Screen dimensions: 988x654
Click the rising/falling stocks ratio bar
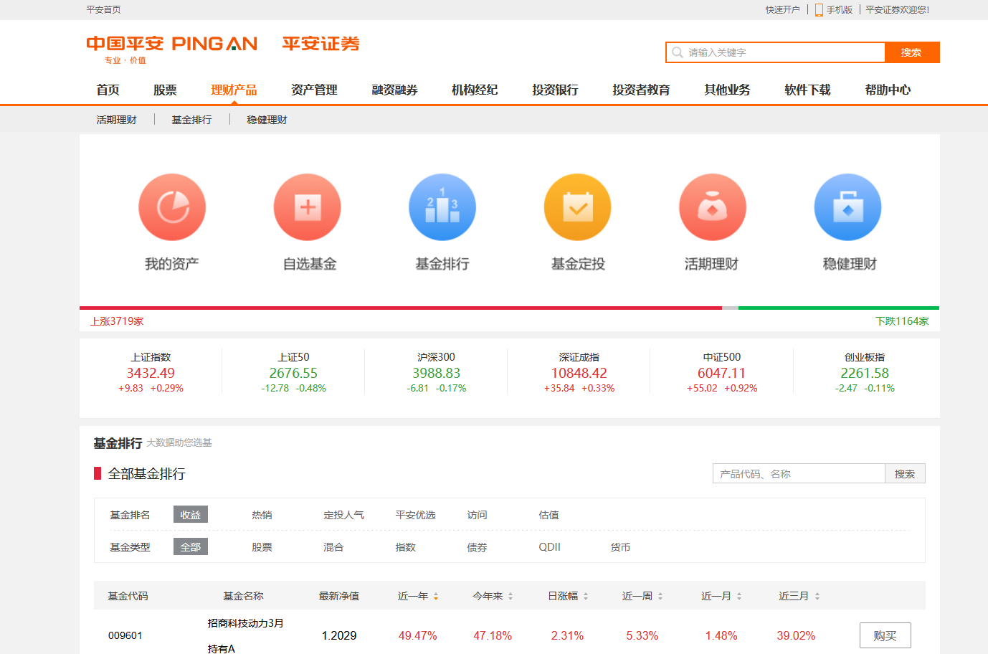509,308
